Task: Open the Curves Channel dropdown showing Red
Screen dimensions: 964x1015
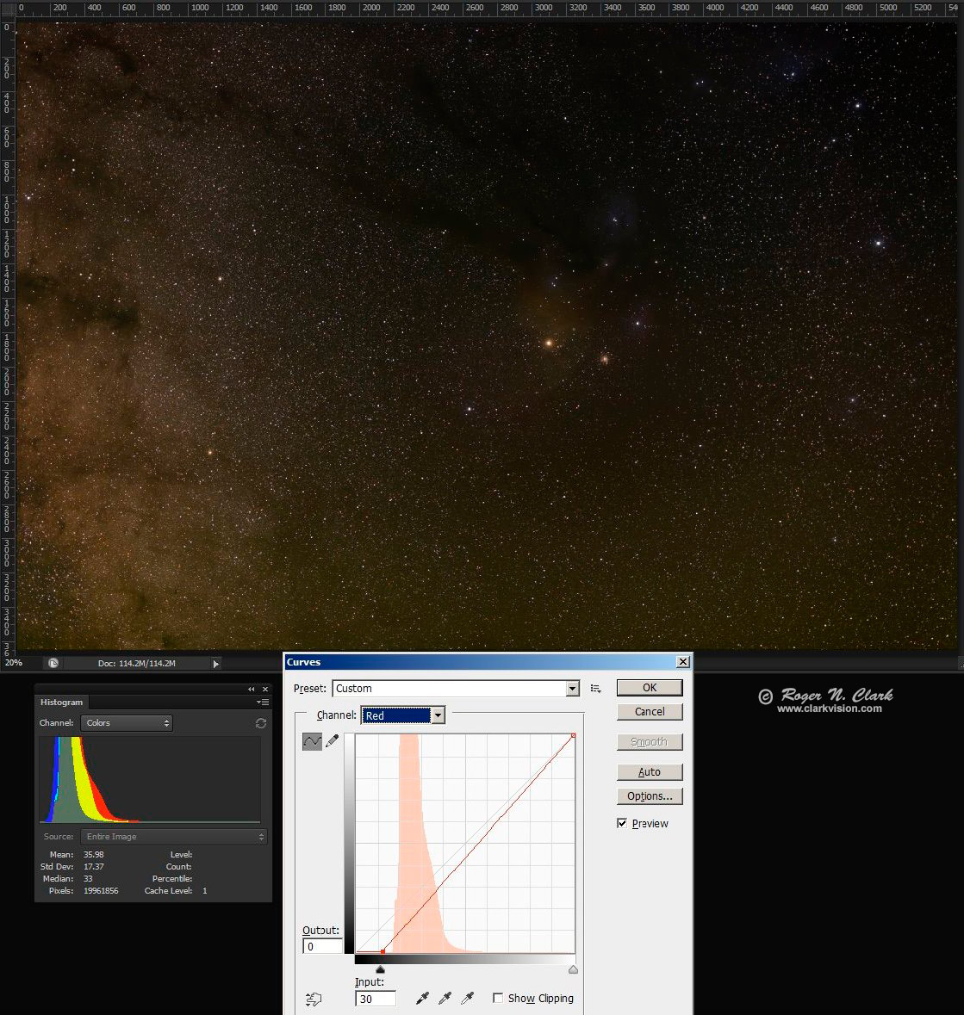Action: 438,715
